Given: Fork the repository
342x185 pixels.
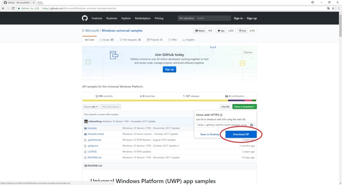Looking at the screenshot, I should click(242, 31).
